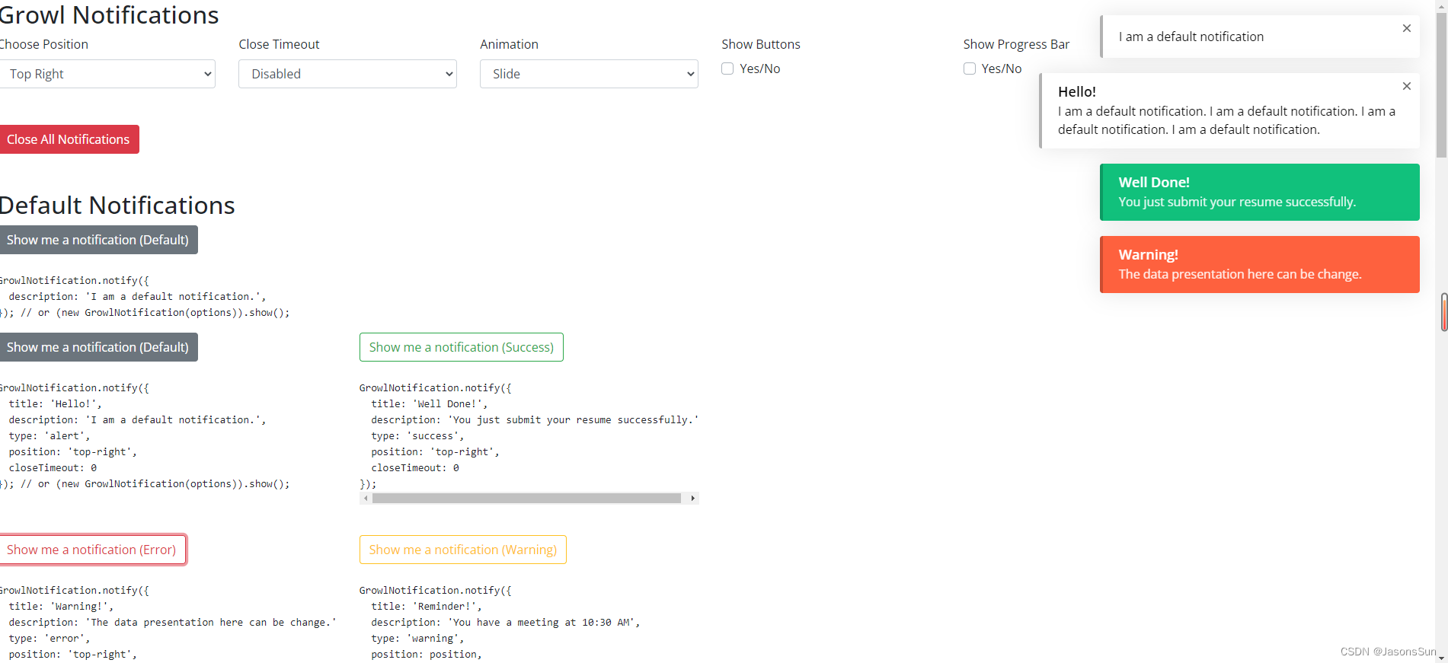Click the 'Animation' label

[509, 44]
